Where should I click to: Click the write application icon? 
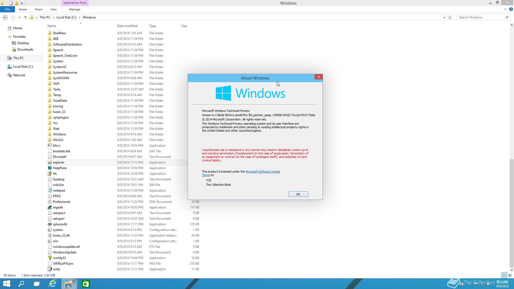click(x=50, y=269)
